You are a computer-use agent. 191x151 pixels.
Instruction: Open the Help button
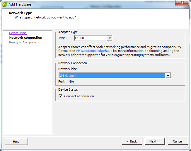point(16,142)
